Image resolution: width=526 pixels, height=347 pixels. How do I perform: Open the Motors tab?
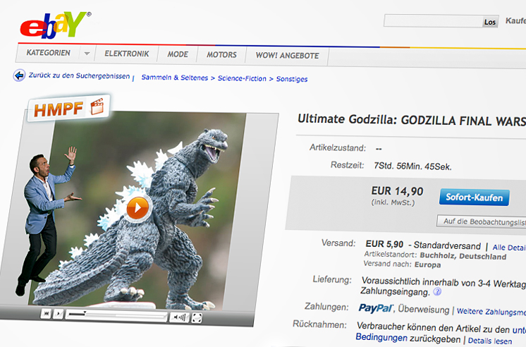point(221,55)
